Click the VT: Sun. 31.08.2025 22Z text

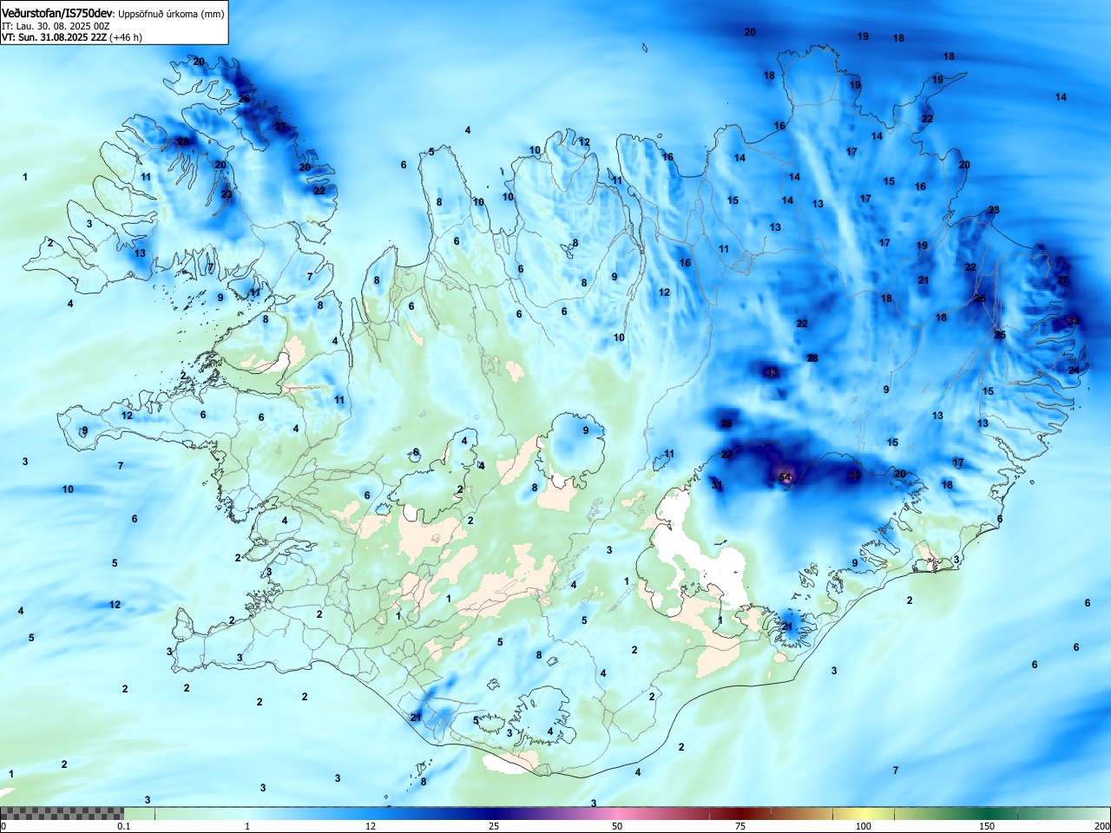pyautogui.click(x=54, y=37)
